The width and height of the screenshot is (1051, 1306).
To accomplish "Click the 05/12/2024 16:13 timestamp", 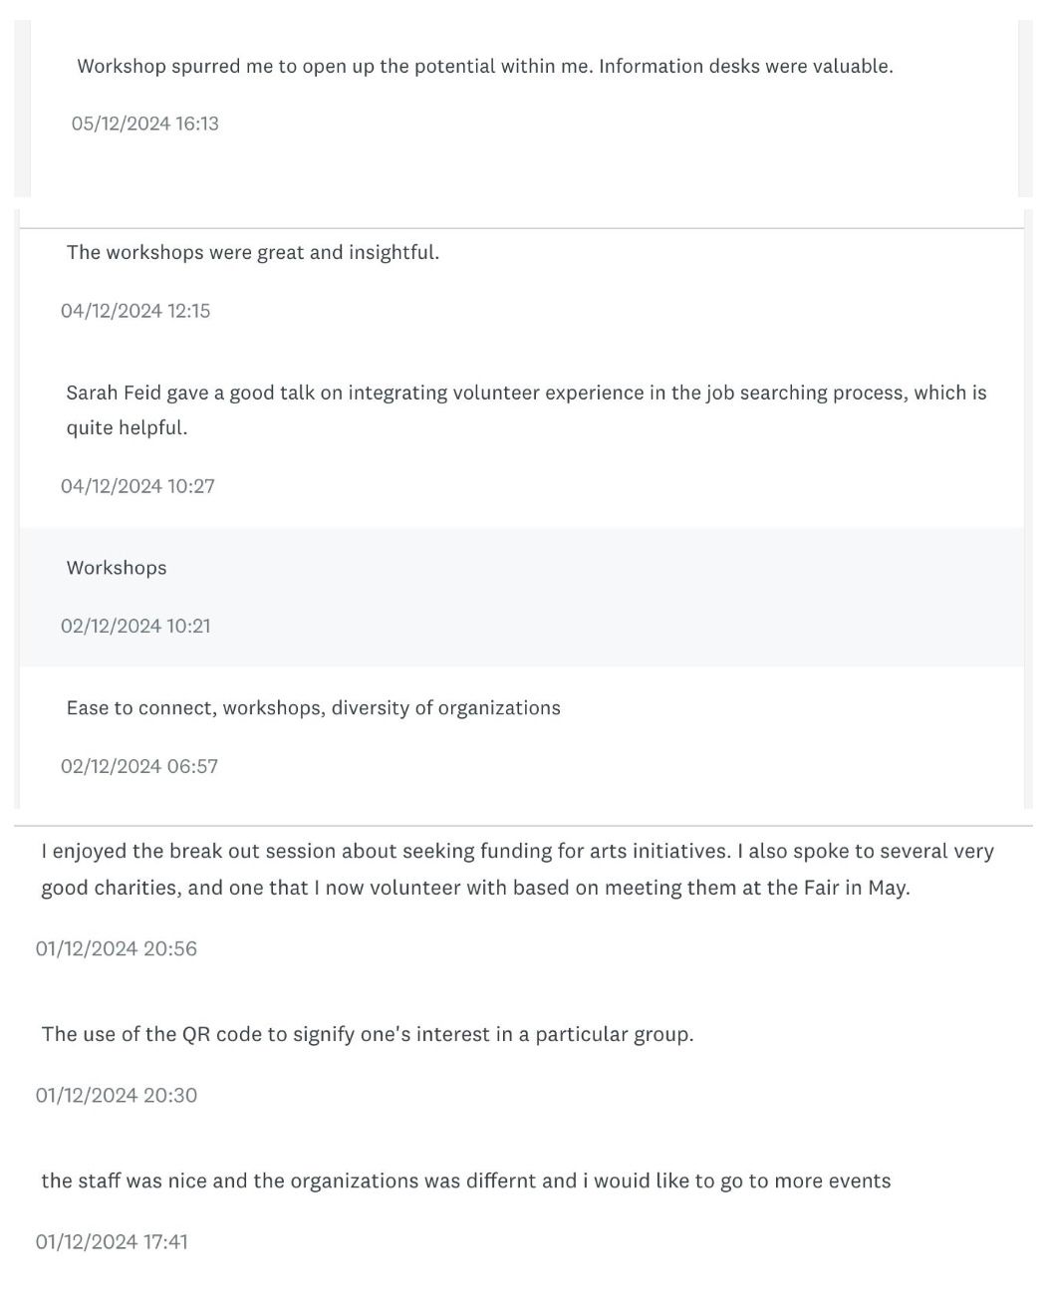I will point(145,124).
